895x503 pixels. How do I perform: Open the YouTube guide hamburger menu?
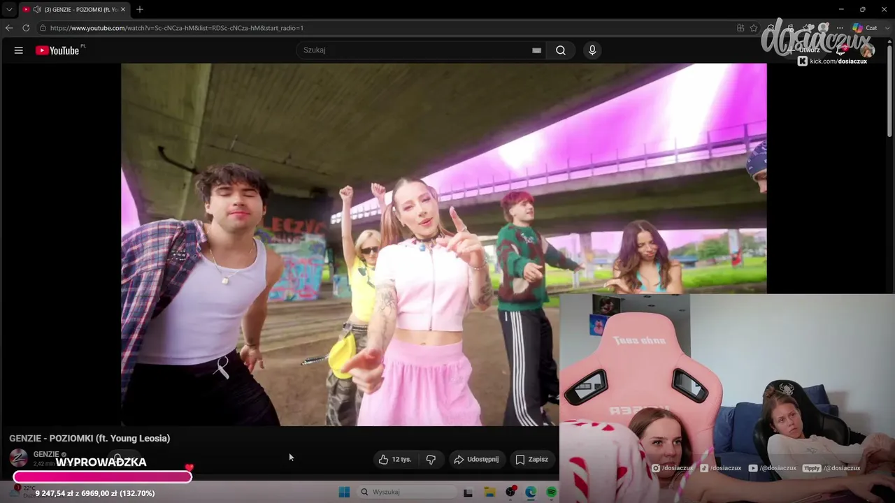19,50
